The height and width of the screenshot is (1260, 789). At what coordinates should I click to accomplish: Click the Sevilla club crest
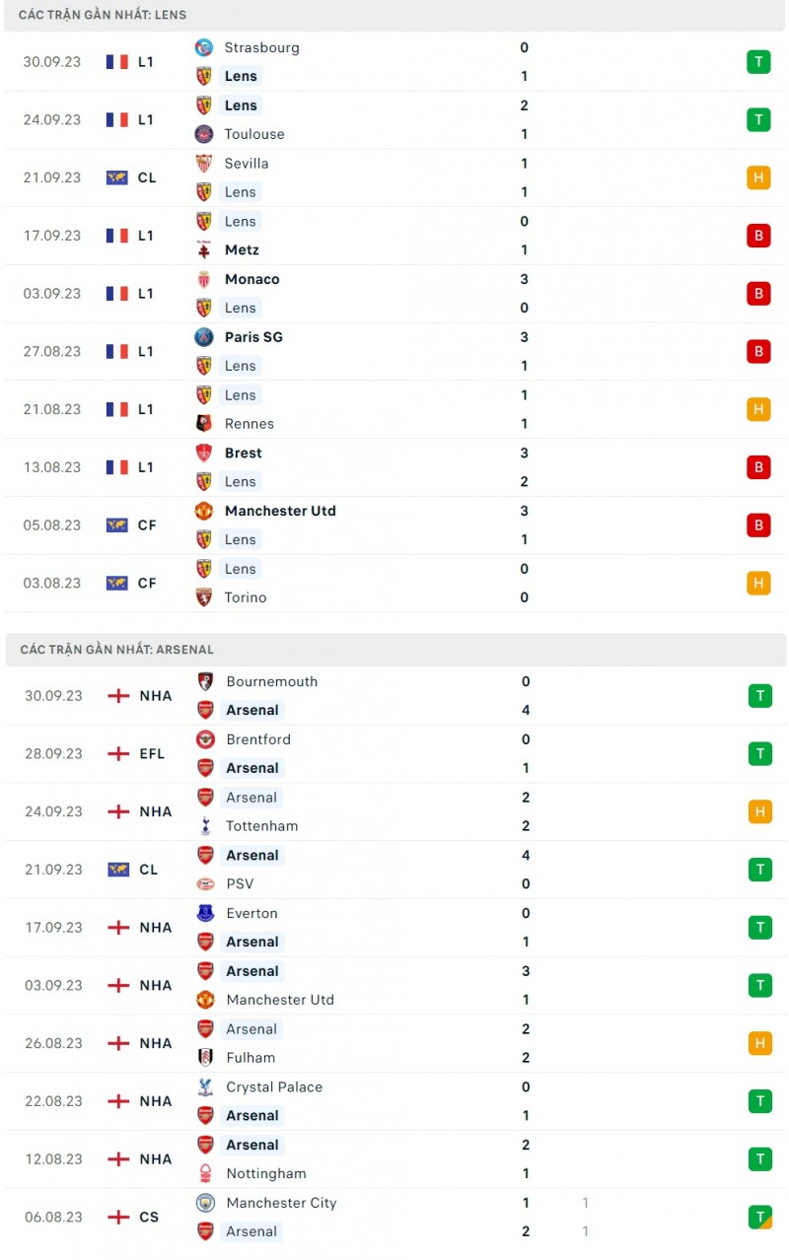204,164
